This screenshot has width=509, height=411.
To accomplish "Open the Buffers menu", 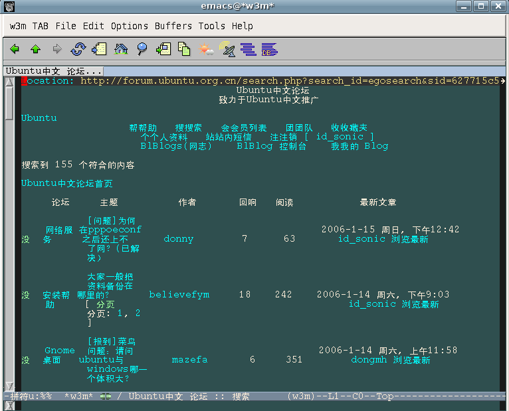I will click(x=173, y=26).
